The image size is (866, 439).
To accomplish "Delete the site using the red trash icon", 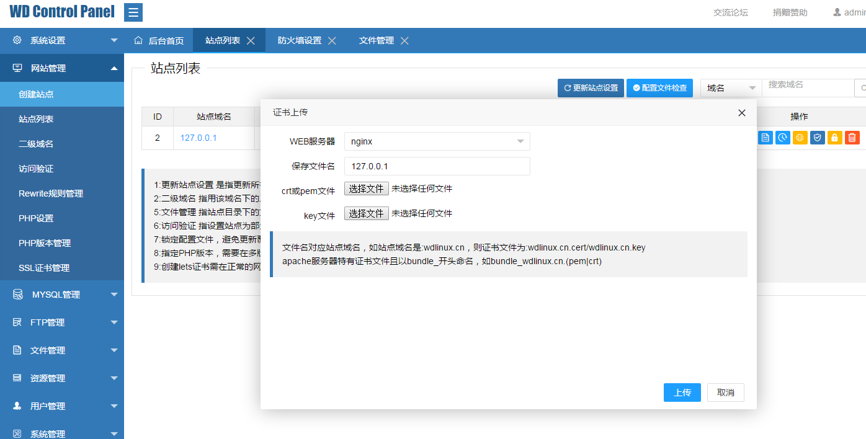I will click(x=852, y=138).
